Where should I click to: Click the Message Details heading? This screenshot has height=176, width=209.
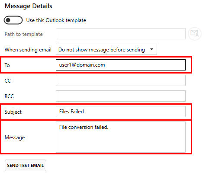(x=29, y=6)
